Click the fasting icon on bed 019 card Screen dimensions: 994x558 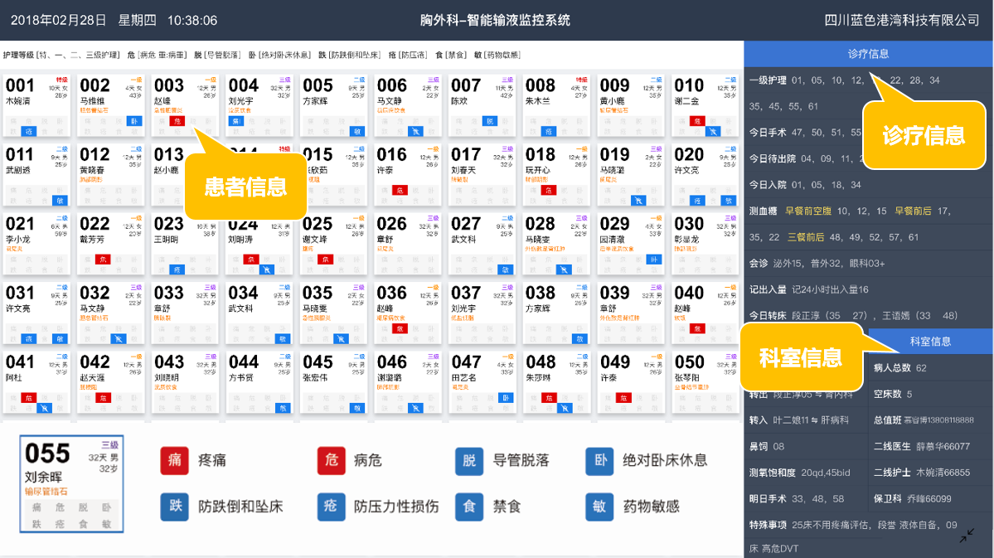tap(638, 201)
